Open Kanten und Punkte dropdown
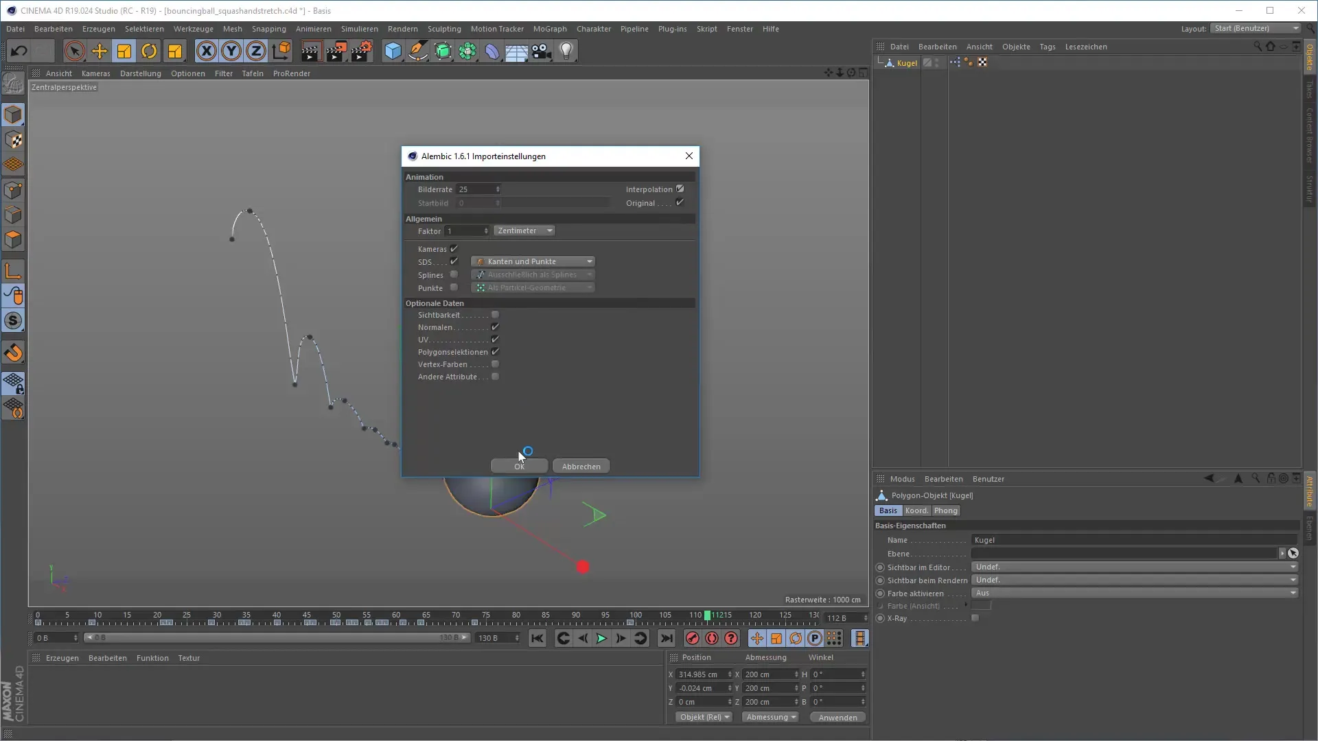Viewport: 1318px width, 741px height. tap(533, 261)
